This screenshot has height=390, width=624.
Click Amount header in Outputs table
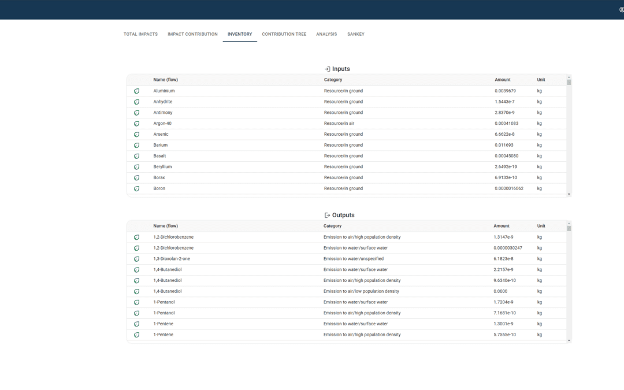(502, 226)
